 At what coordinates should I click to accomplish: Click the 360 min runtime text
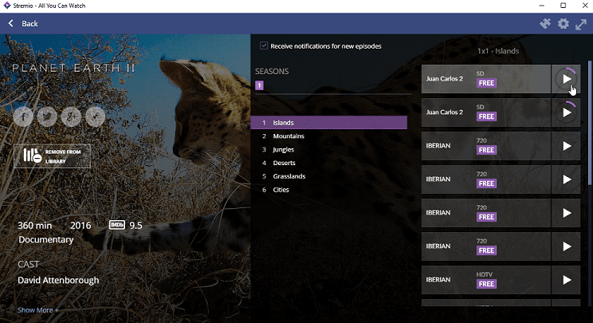[35, 226]
